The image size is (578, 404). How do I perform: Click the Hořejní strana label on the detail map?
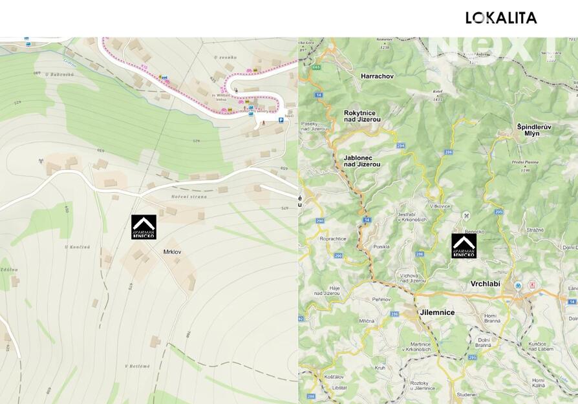coord(189,197)
